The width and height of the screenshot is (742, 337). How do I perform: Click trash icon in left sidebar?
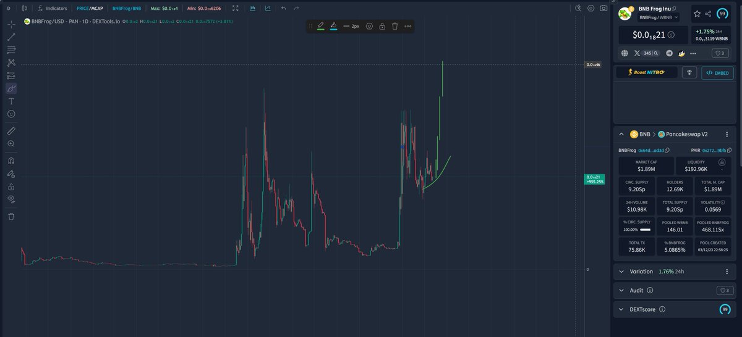pos(11,216)
